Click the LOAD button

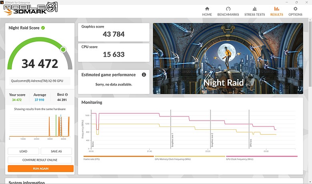tap(23, 151)
